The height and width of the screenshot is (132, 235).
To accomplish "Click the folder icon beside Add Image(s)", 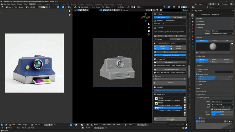I will (155, 62).
